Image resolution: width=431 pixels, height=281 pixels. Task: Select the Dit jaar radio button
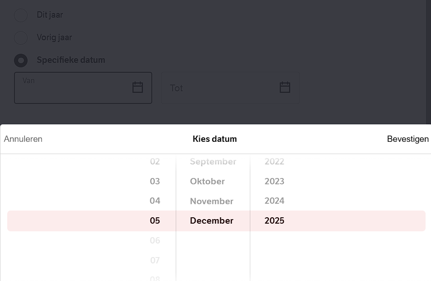click(x=21, y=15)
